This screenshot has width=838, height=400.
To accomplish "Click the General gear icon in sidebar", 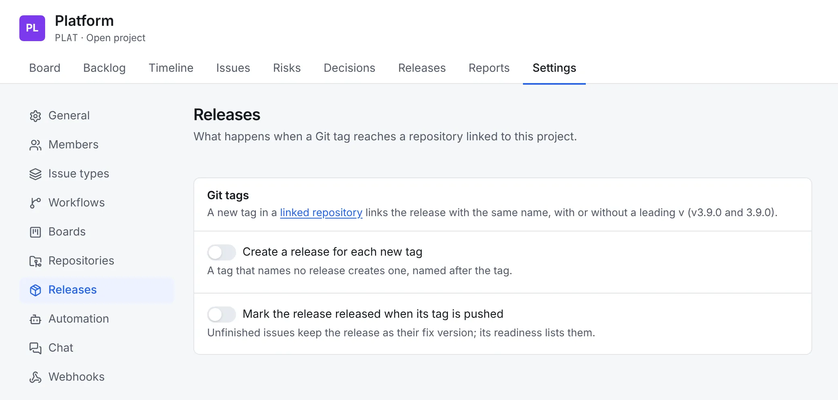I will [x=35, y=116].
